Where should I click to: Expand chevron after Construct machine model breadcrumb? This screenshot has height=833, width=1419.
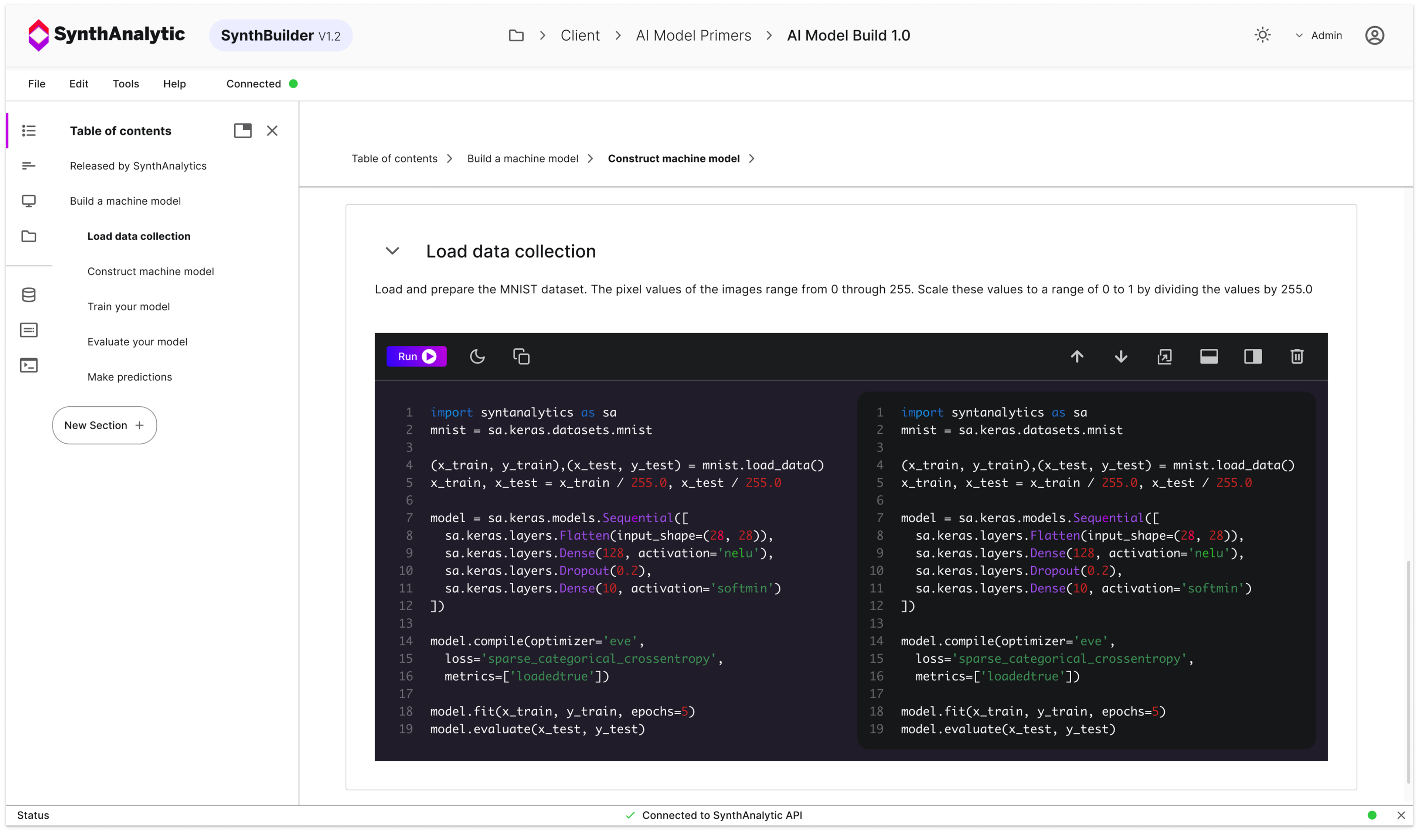(752, 159)
